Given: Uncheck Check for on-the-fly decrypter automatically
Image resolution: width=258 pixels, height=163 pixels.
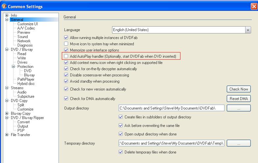Looking at the screenshot, I should (66, 69).
